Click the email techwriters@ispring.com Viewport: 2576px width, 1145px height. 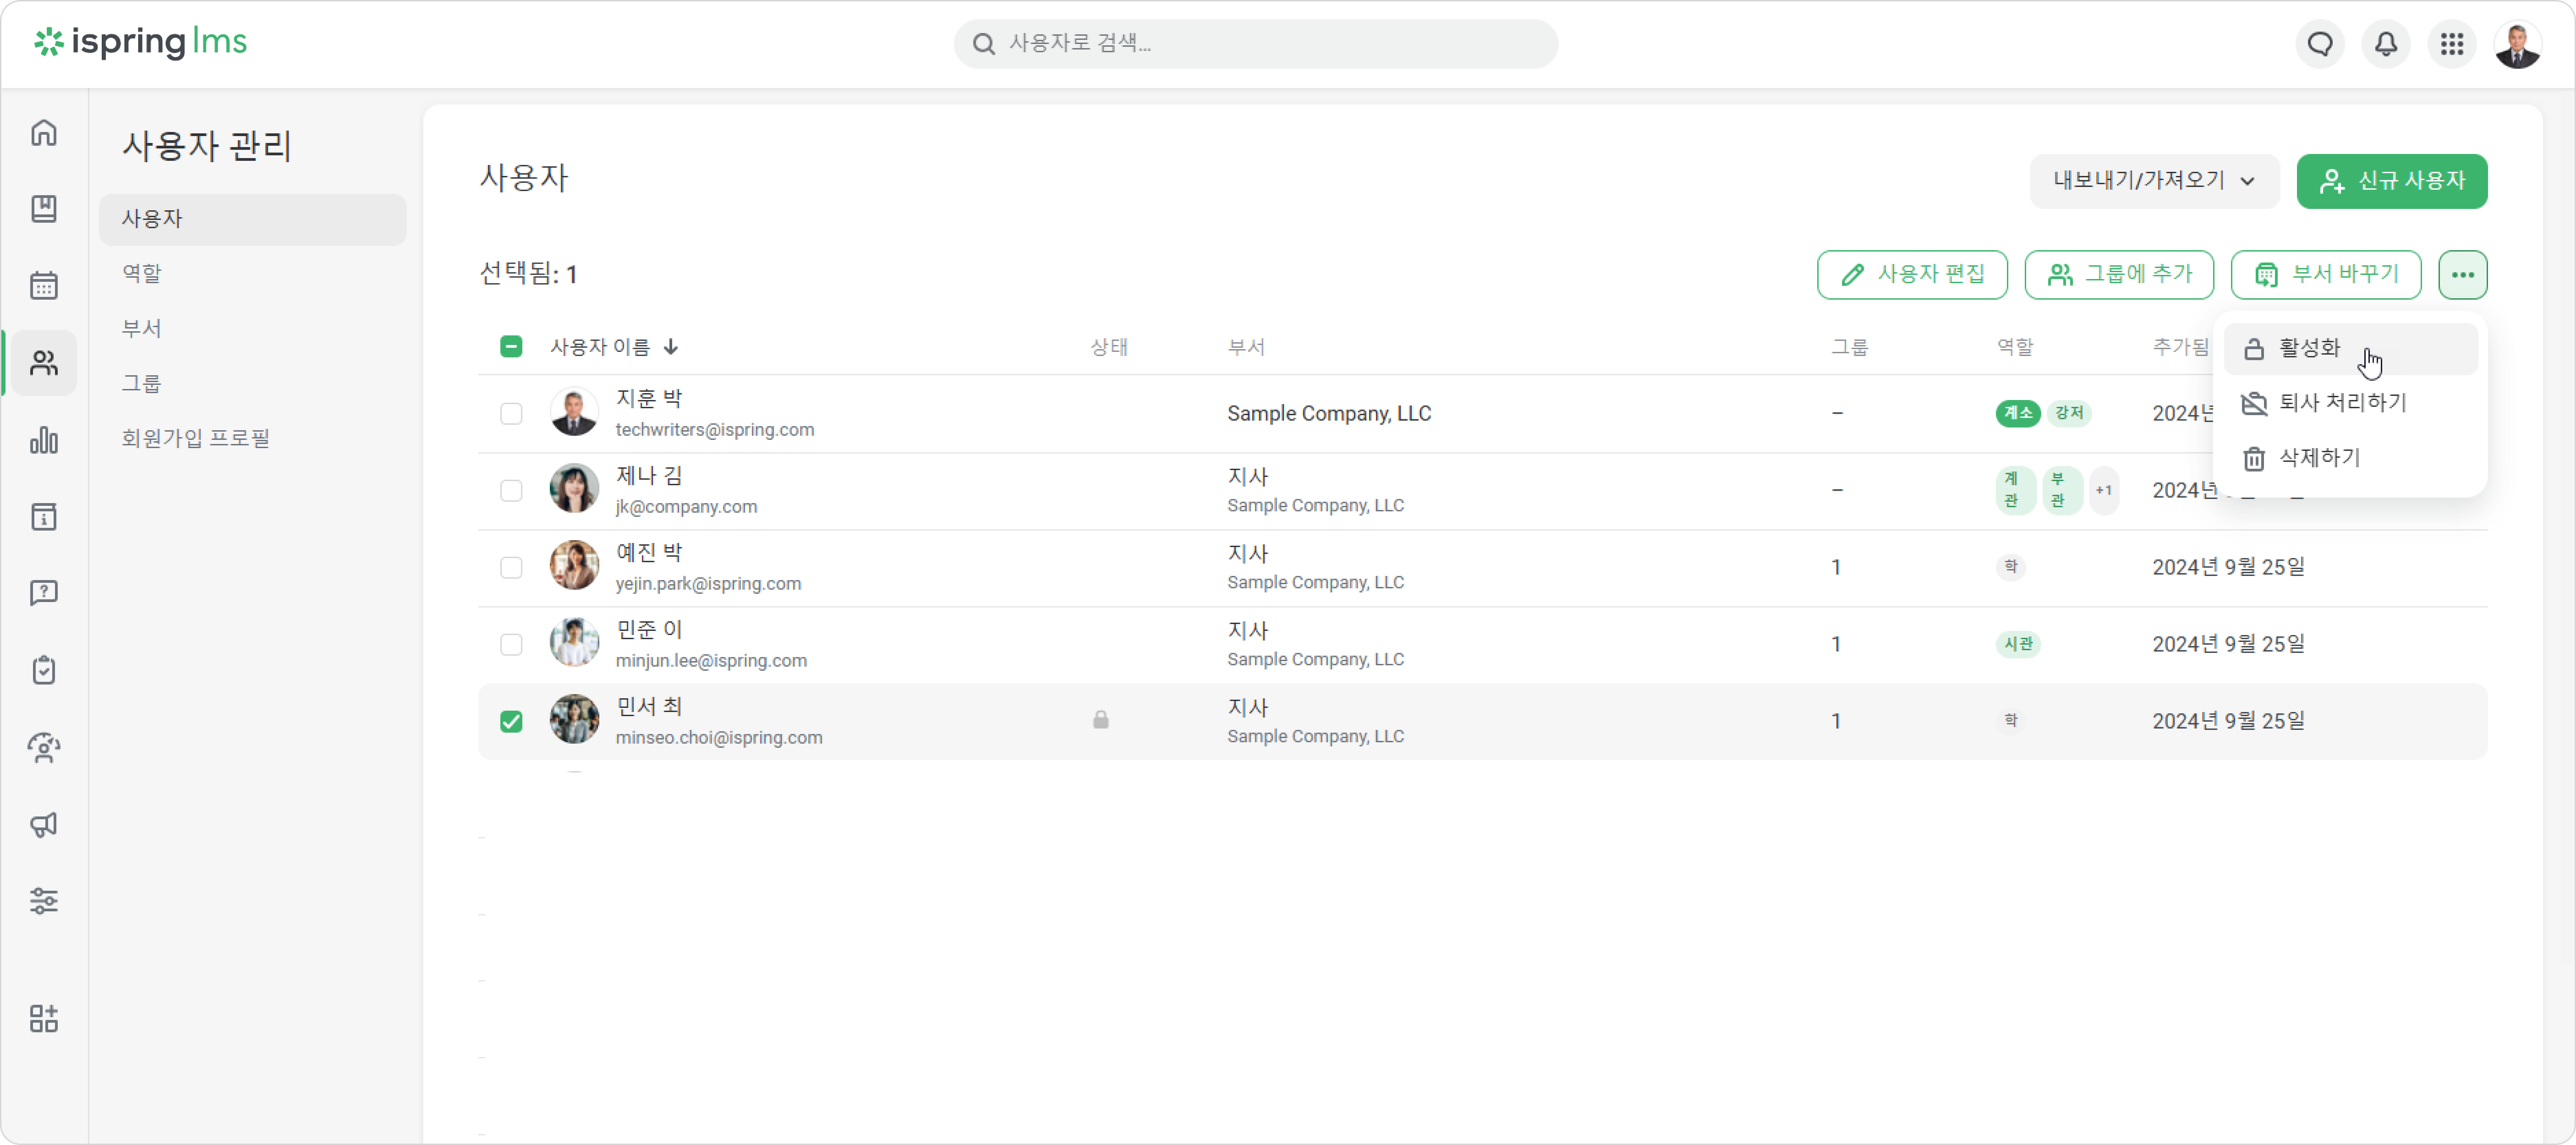coord(715,430)
